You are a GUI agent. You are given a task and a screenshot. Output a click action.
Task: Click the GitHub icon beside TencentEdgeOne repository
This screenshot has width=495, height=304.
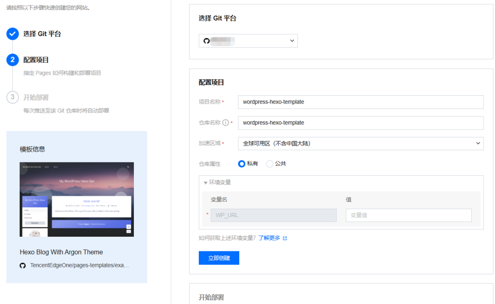[x=23, y=266]
